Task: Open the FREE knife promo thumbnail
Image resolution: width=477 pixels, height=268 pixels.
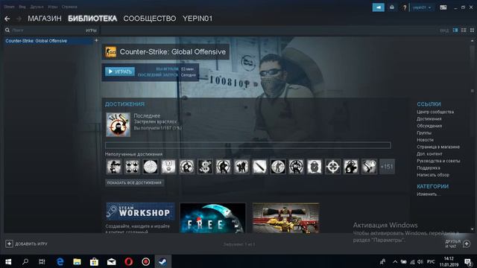Action: [212, 218]
